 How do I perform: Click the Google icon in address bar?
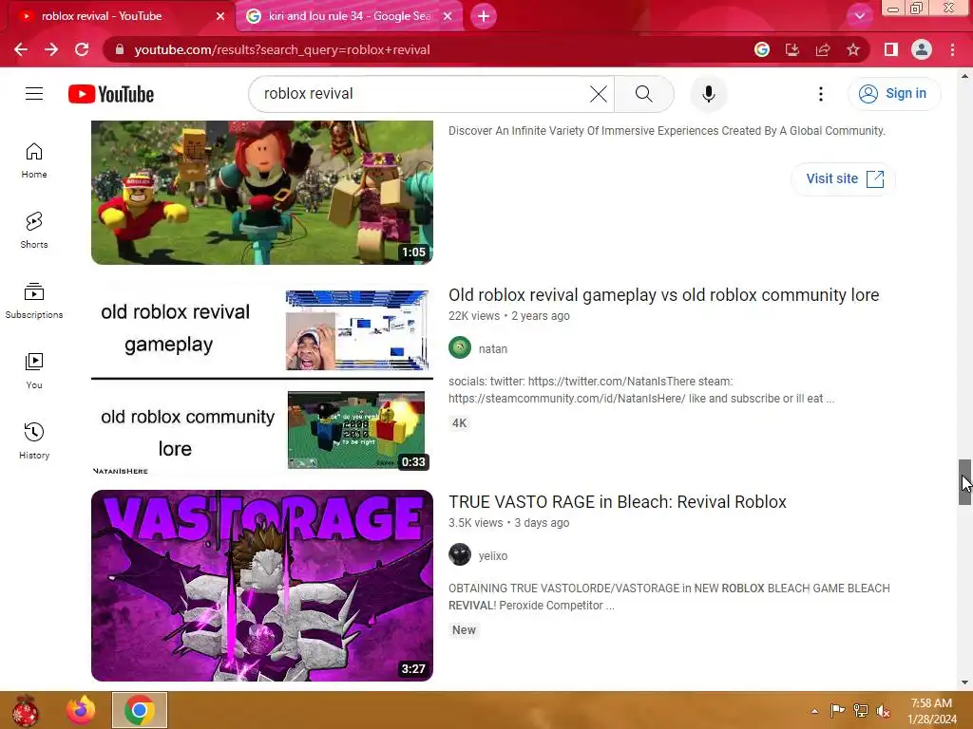761,49
